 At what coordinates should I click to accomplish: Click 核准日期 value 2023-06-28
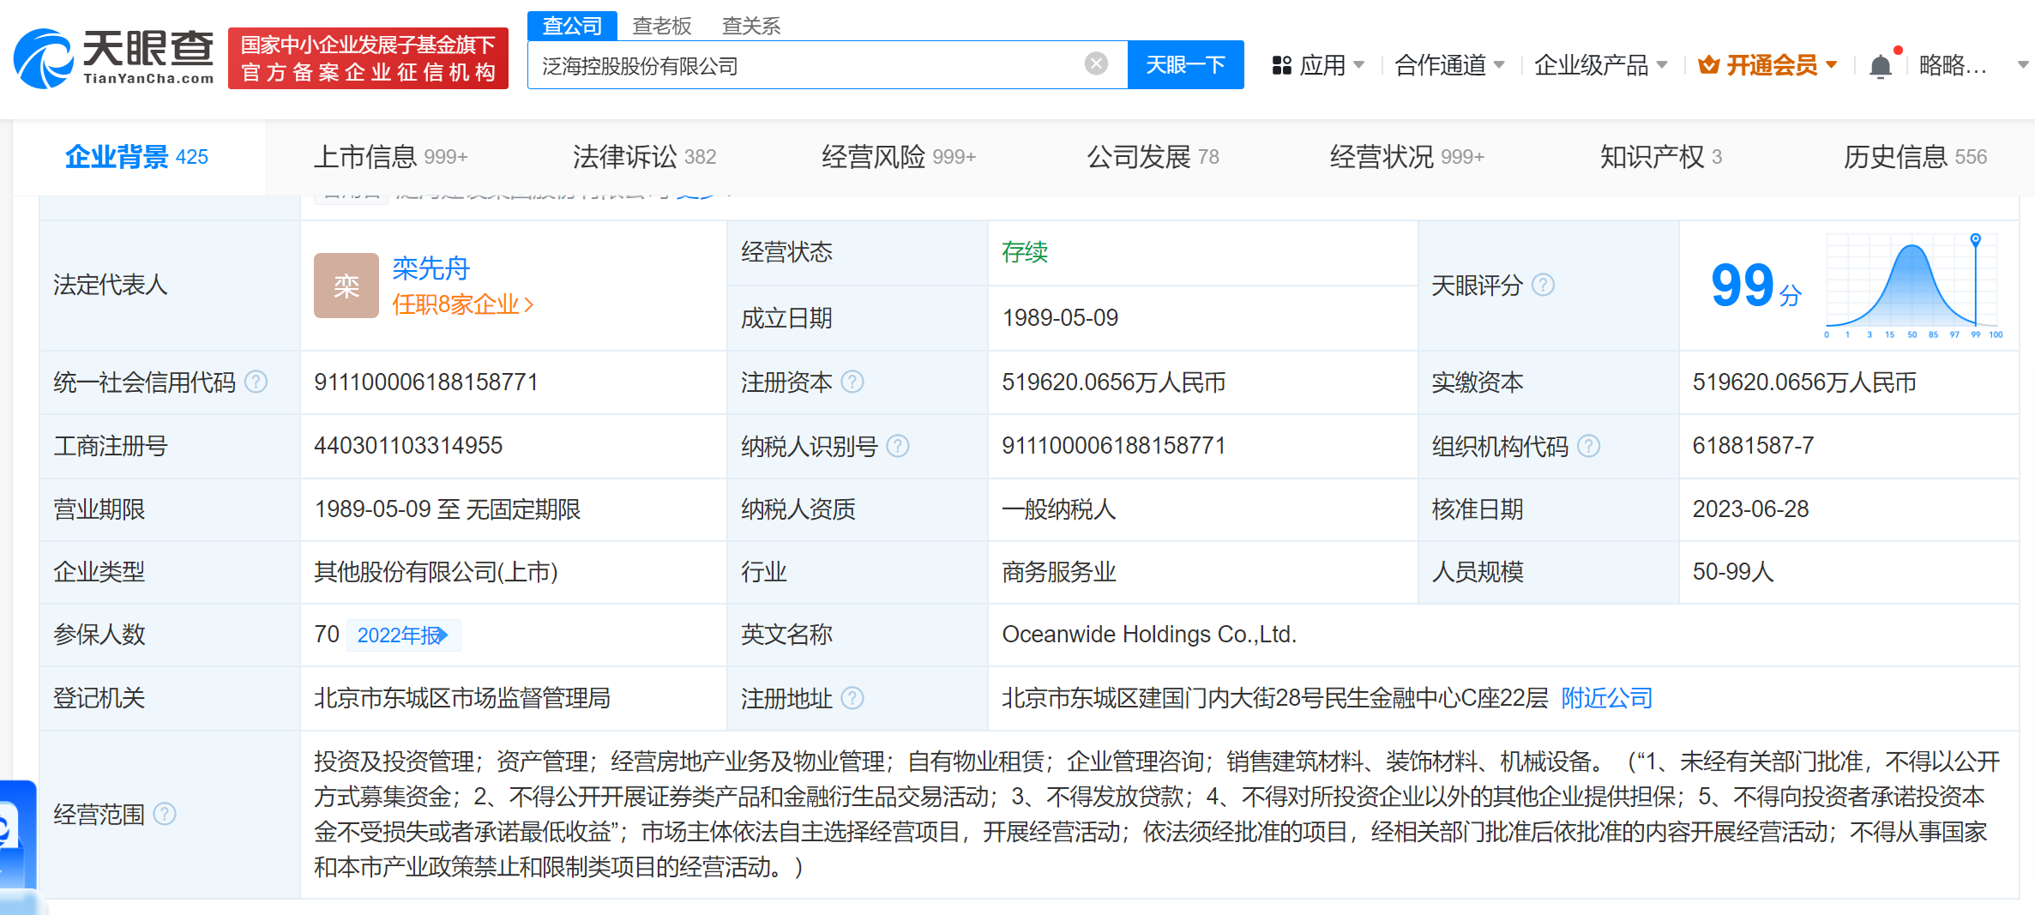[x=1750, y=509]
